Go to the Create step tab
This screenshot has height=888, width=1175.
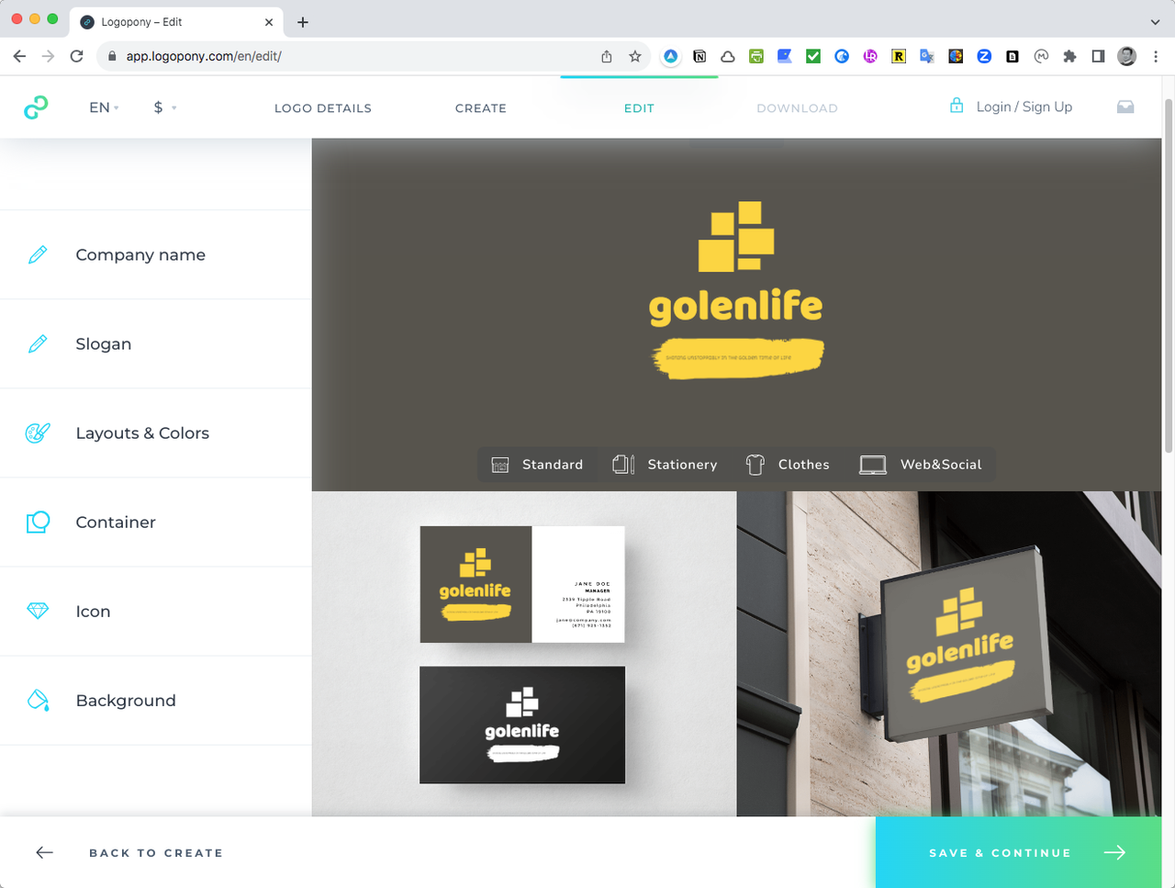pos(481,108)
